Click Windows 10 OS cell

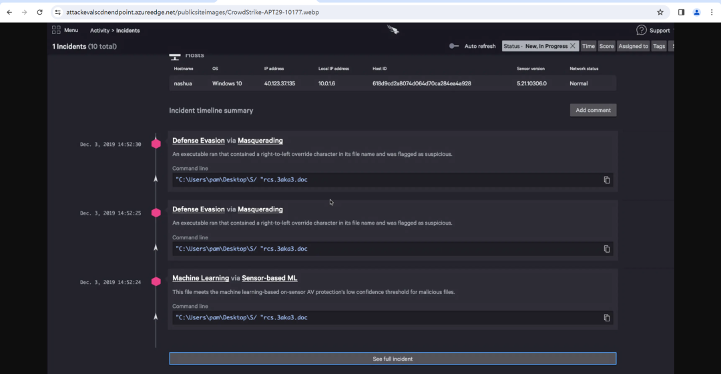click(227, 83)
